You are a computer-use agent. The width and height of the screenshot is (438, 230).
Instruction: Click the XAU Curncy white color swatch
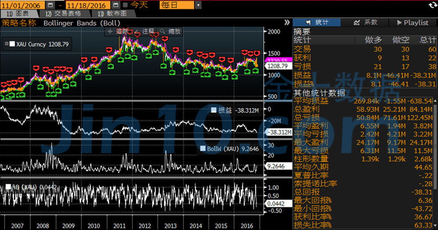coord(12,44)
